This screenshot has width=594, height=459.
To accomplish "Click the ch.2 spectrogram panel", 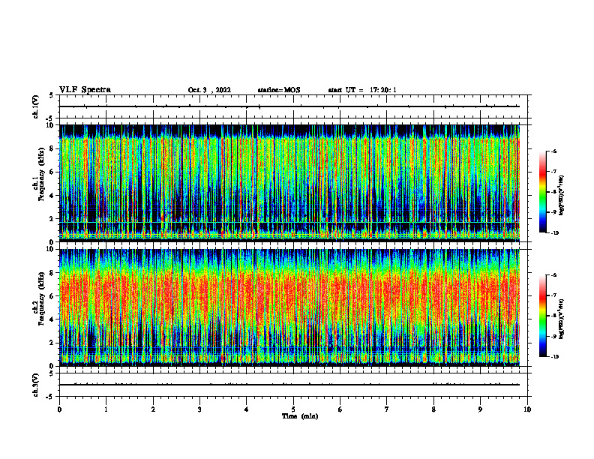I will click(289, 307).
